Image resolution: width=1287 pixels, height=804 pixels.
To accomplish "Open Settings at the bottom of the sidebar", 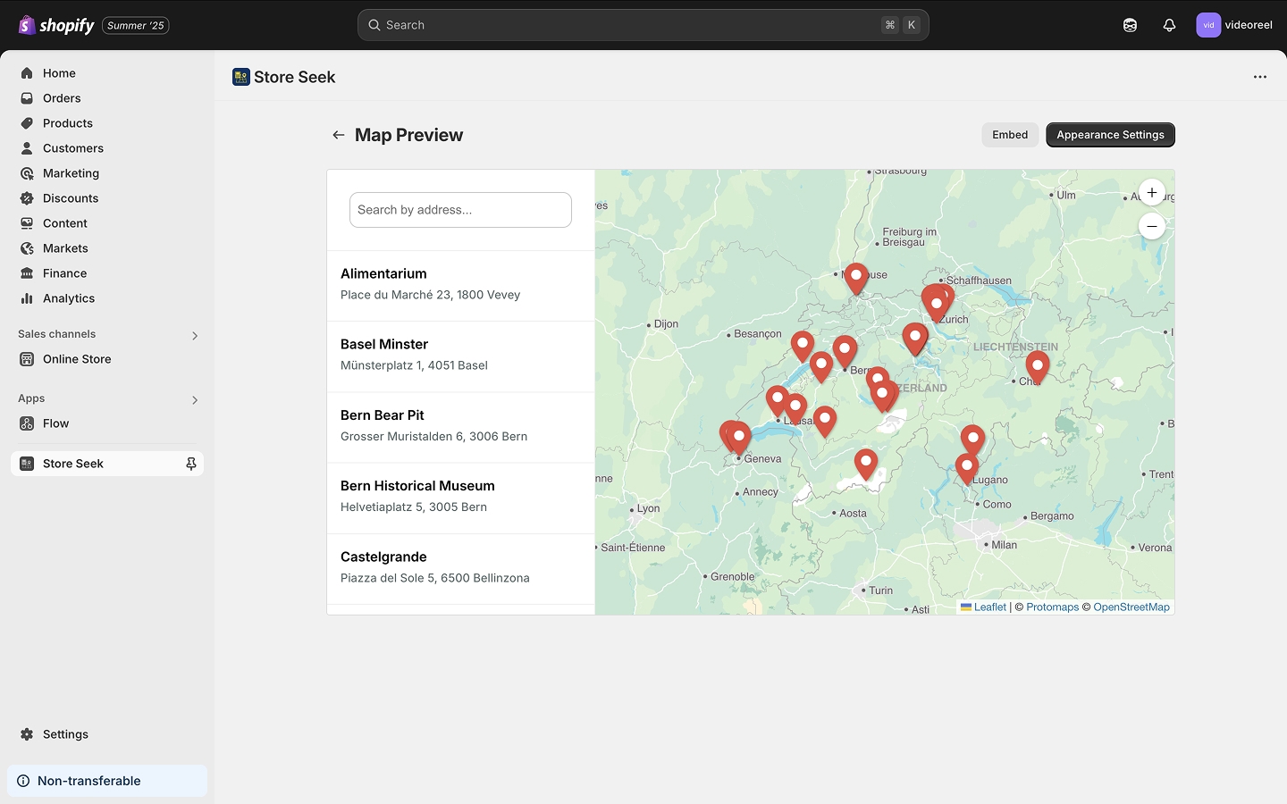I will point(64,733).
